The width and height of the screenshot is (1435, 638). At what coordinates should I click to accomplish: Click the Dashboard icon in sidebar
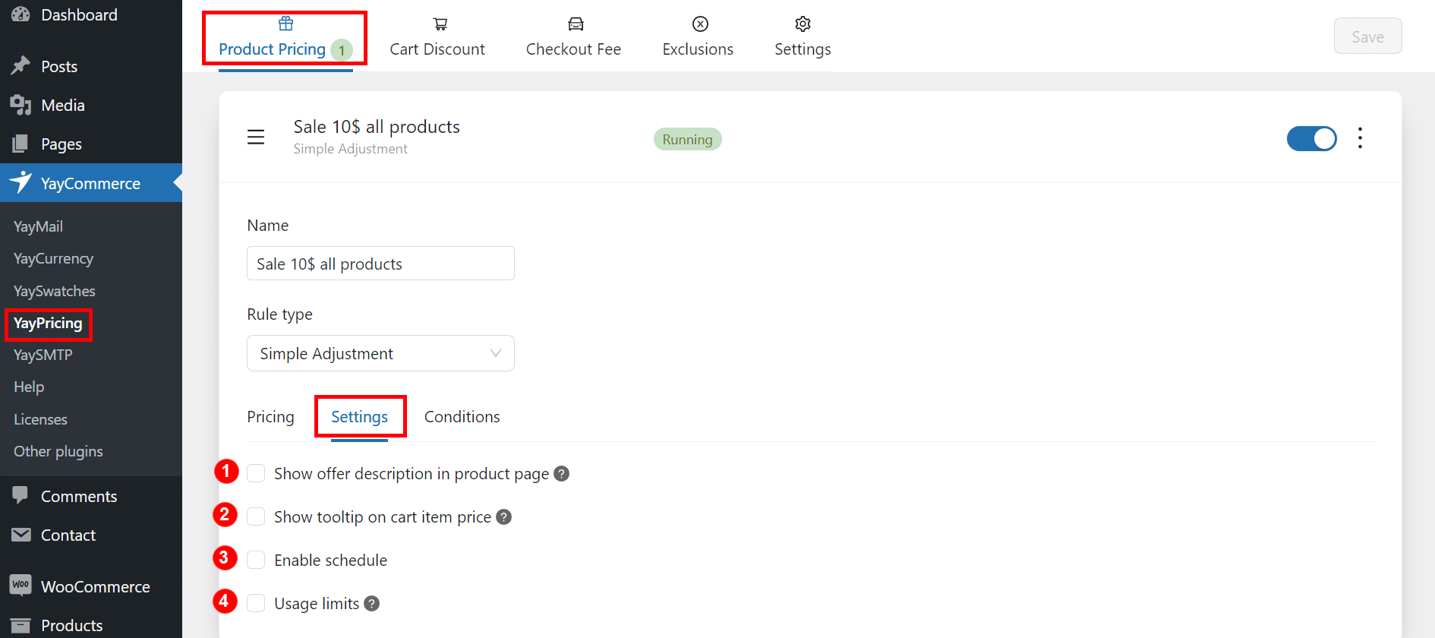20,14
